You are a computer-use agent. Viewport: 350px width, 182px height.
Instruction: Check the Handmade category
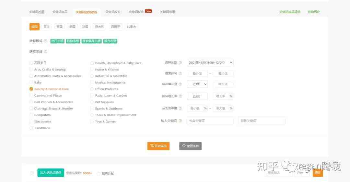pos(31,128)
